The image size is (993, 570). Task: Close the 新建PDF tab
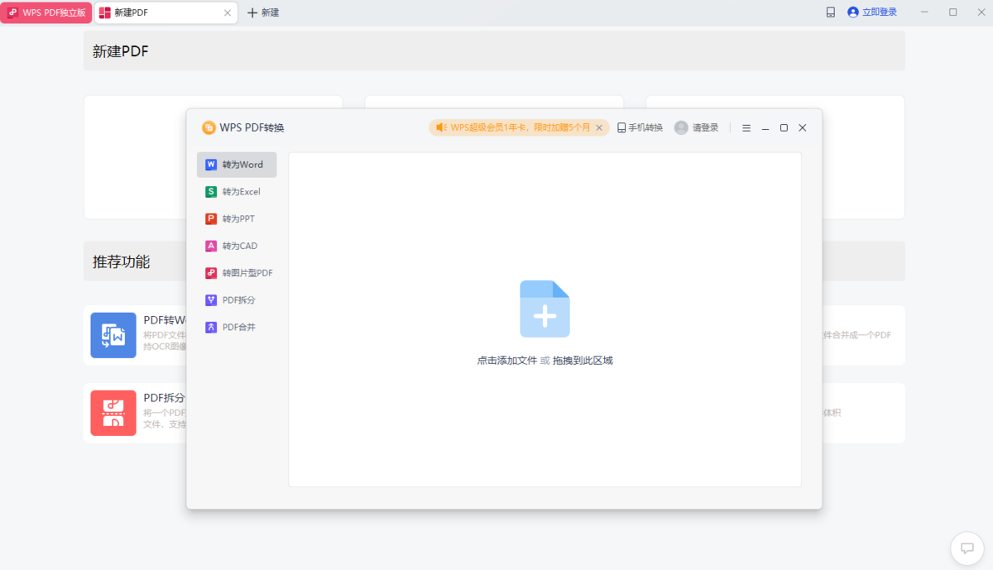(x=228, y=12)
